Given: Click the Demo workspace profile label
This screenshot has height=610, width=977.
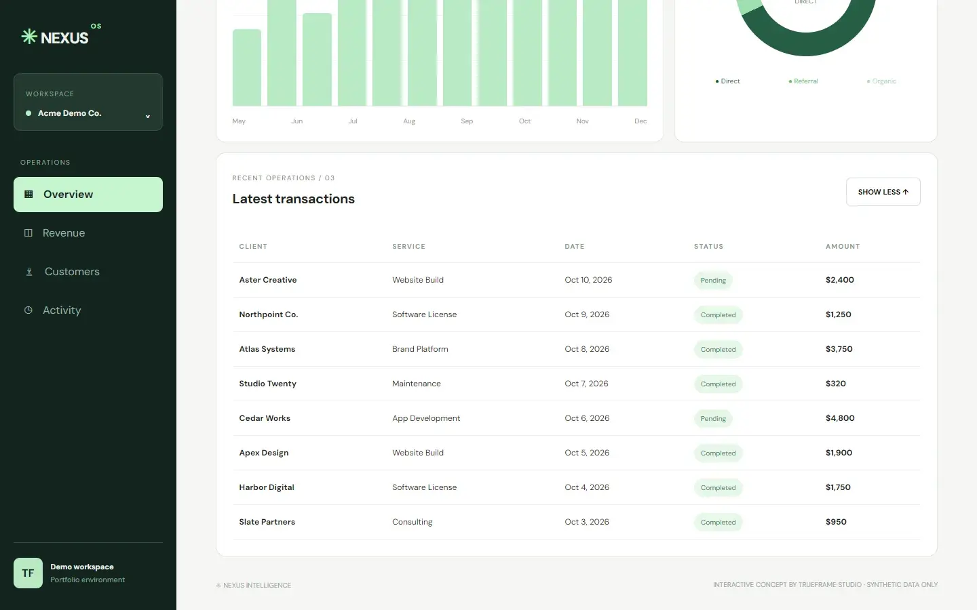Looking at the screenshot, I should click(x=82, y=567).
